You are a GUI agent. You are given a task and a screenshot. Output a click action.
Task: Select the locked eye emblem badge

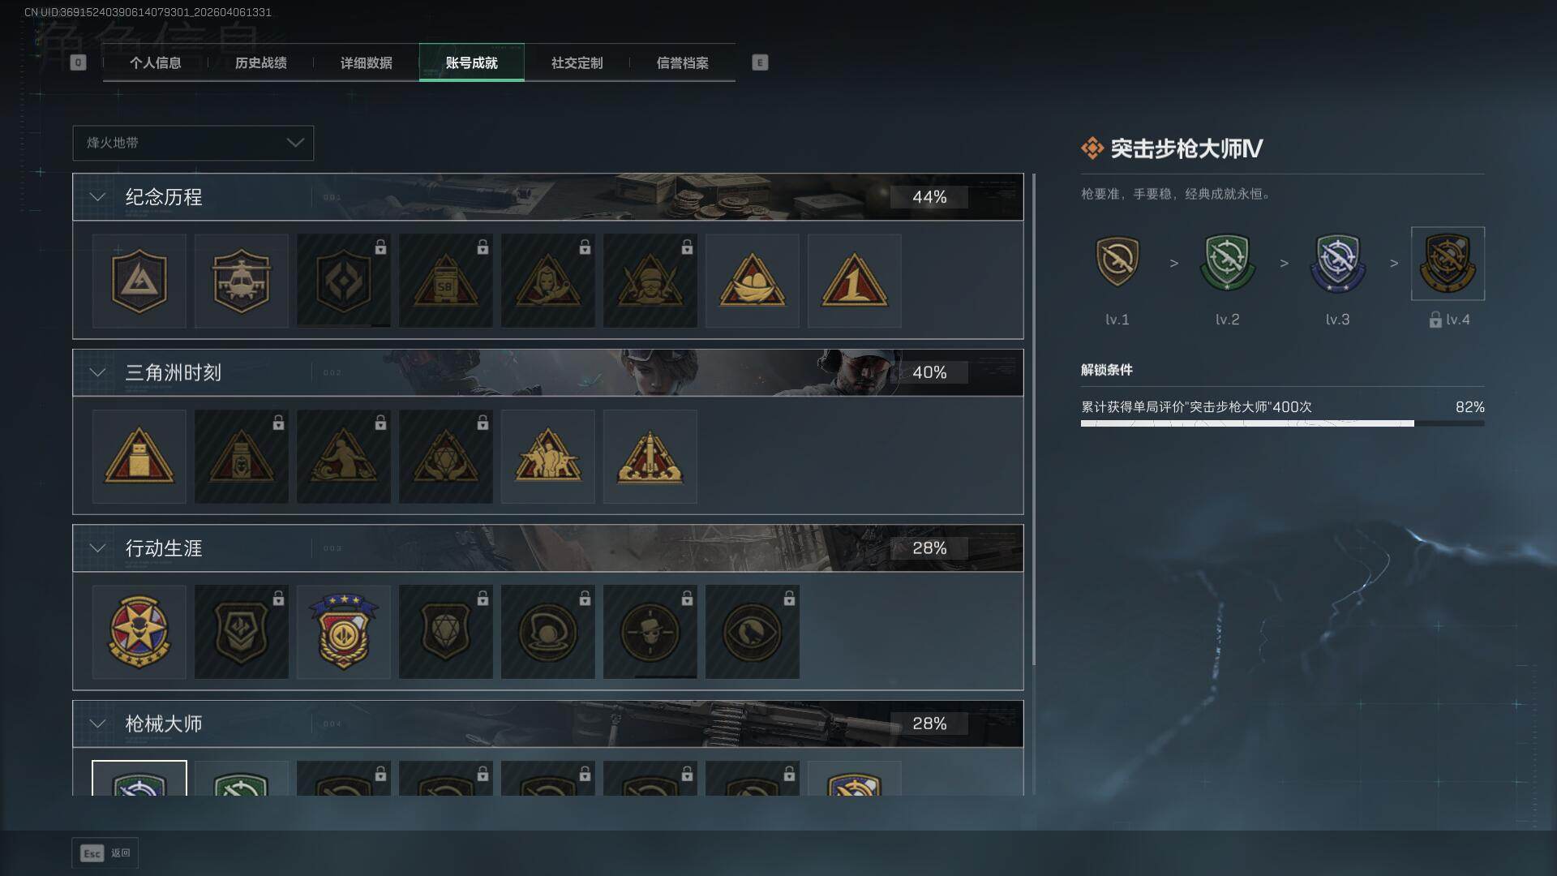pyautogui.click(x=752, y=632)
